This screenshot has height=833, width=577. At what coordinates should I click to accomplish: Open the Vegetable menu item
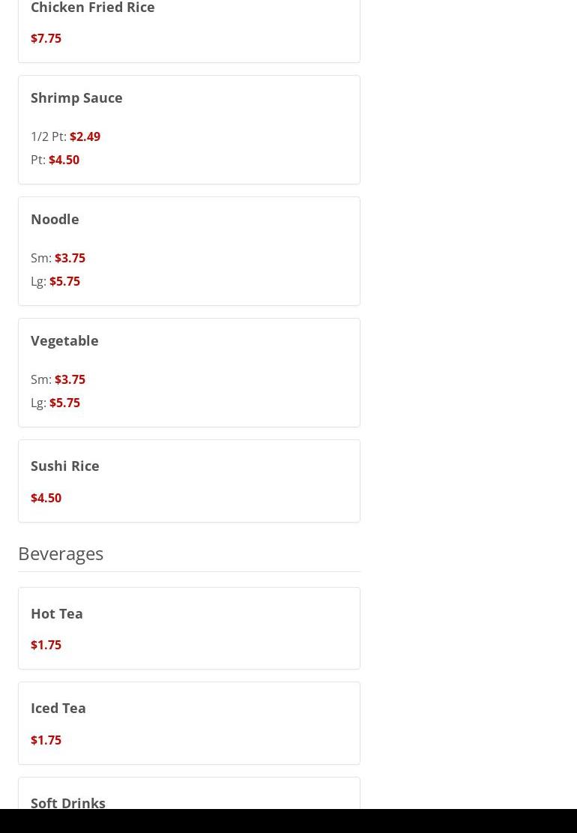coord(189,373)
